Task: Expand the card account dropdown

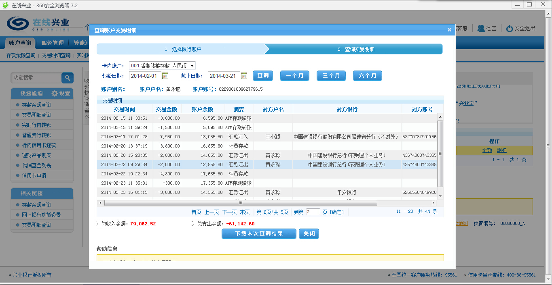Action: pos(192,65)
